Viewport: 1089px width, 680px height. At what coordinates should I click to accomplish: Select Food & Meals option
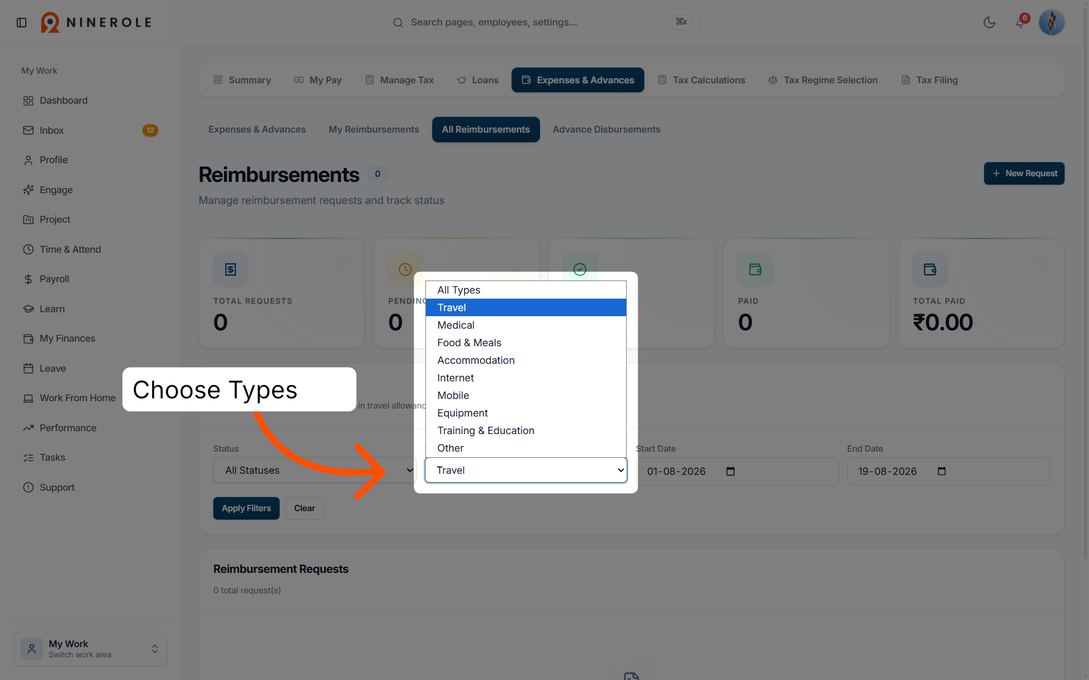click(526, 343)
